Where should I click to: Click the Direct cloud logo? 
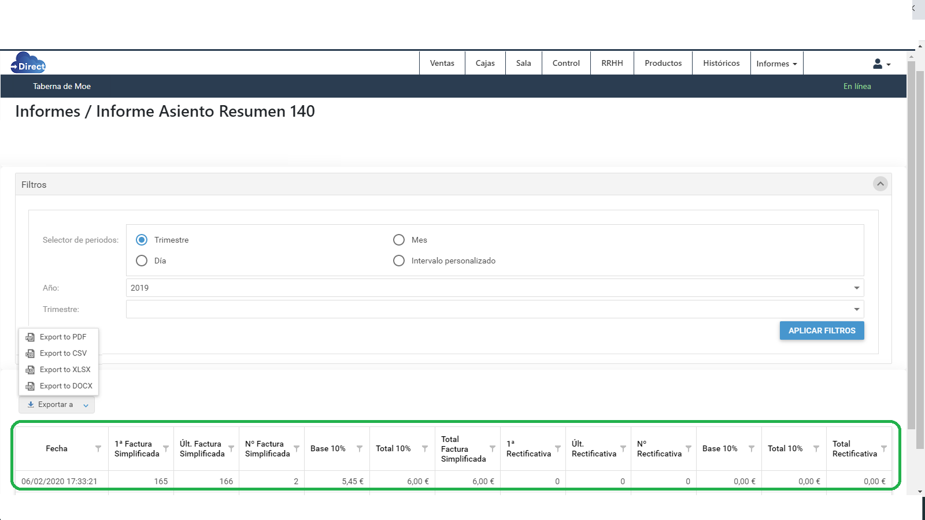pos(28,63)
